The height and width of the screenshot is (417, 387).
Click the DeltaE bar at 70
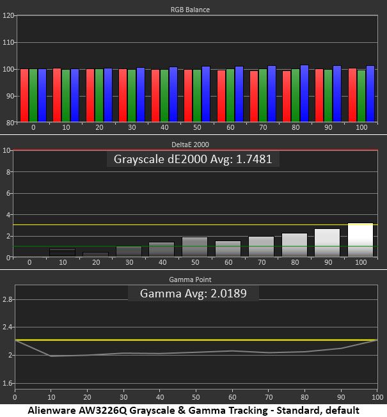tap(261, 246)
